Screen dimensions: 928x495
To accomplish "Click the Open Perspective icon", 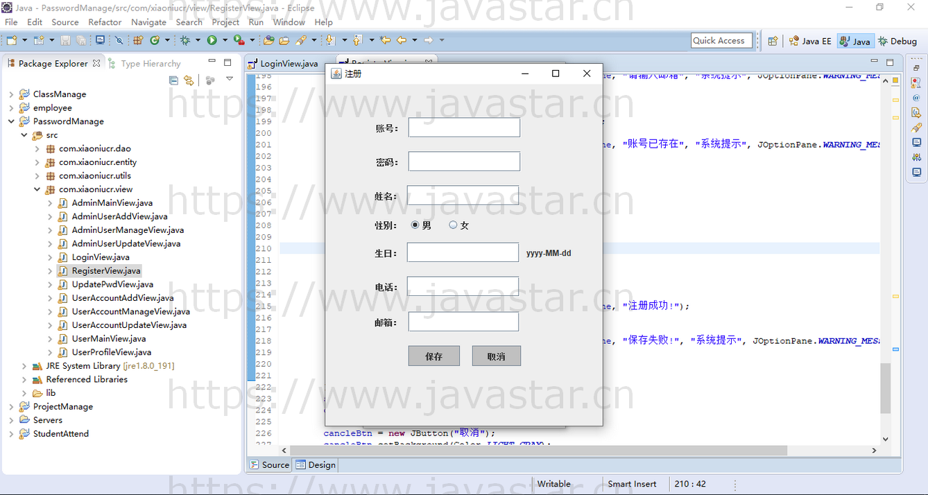I will click(773, 41).
